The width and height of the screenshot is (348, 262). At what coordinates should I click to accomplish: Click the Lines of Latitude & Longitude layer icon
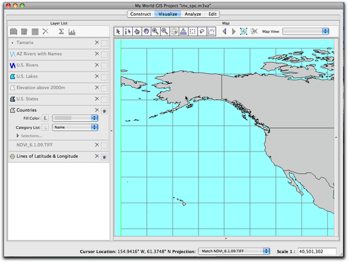pyautogui.click(x=13, y=157)
